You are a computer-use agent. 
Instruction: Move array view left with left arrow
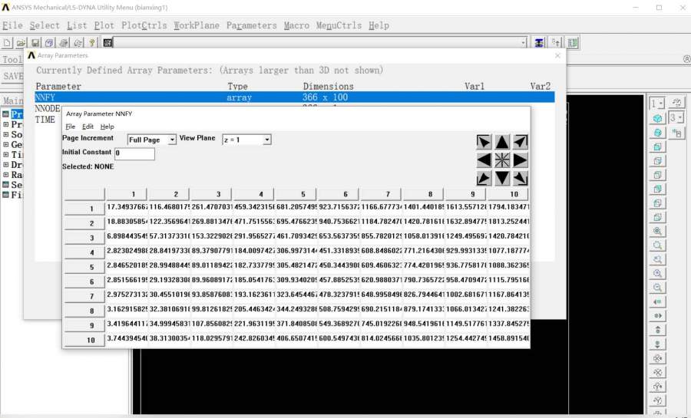[x=484, y=160]
